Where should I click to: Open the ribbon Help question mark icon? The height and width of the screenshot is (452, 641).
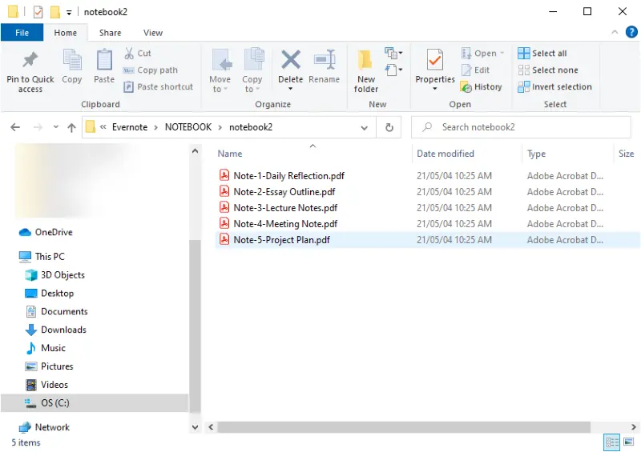click(x=631, y=33)
